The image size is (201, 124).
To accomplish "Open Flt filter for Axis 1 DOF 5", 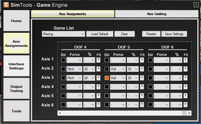I will coord(142,60).
